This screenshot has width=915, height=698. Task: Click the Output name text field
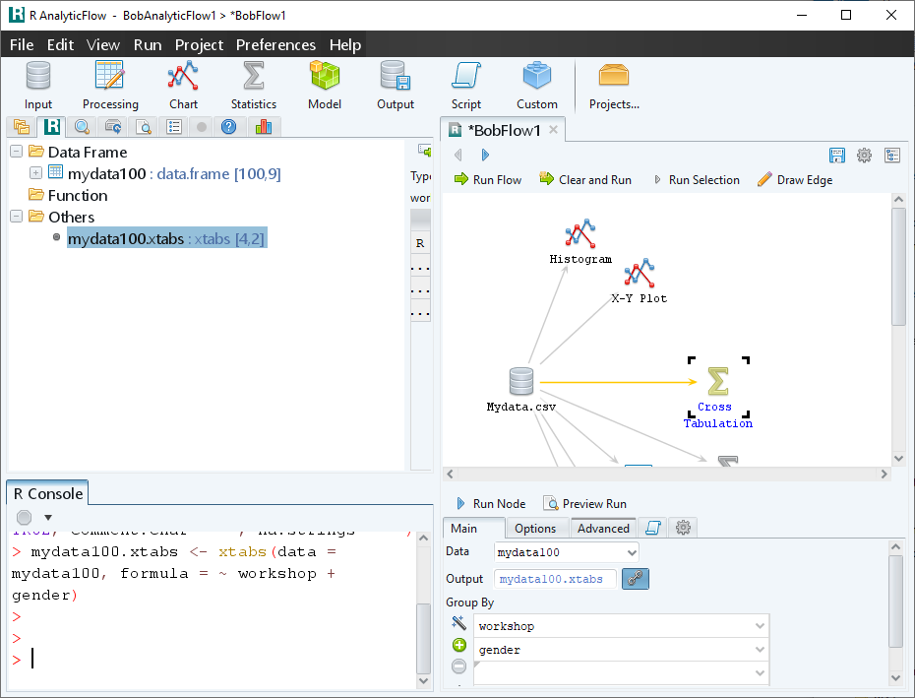556,579
